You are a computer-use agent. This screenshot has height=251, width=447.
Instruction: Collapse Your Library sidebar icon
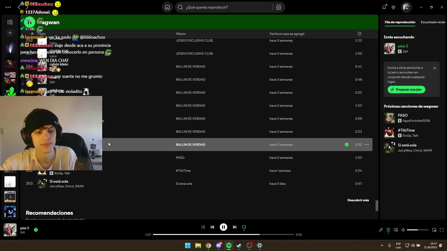(10, 22)
